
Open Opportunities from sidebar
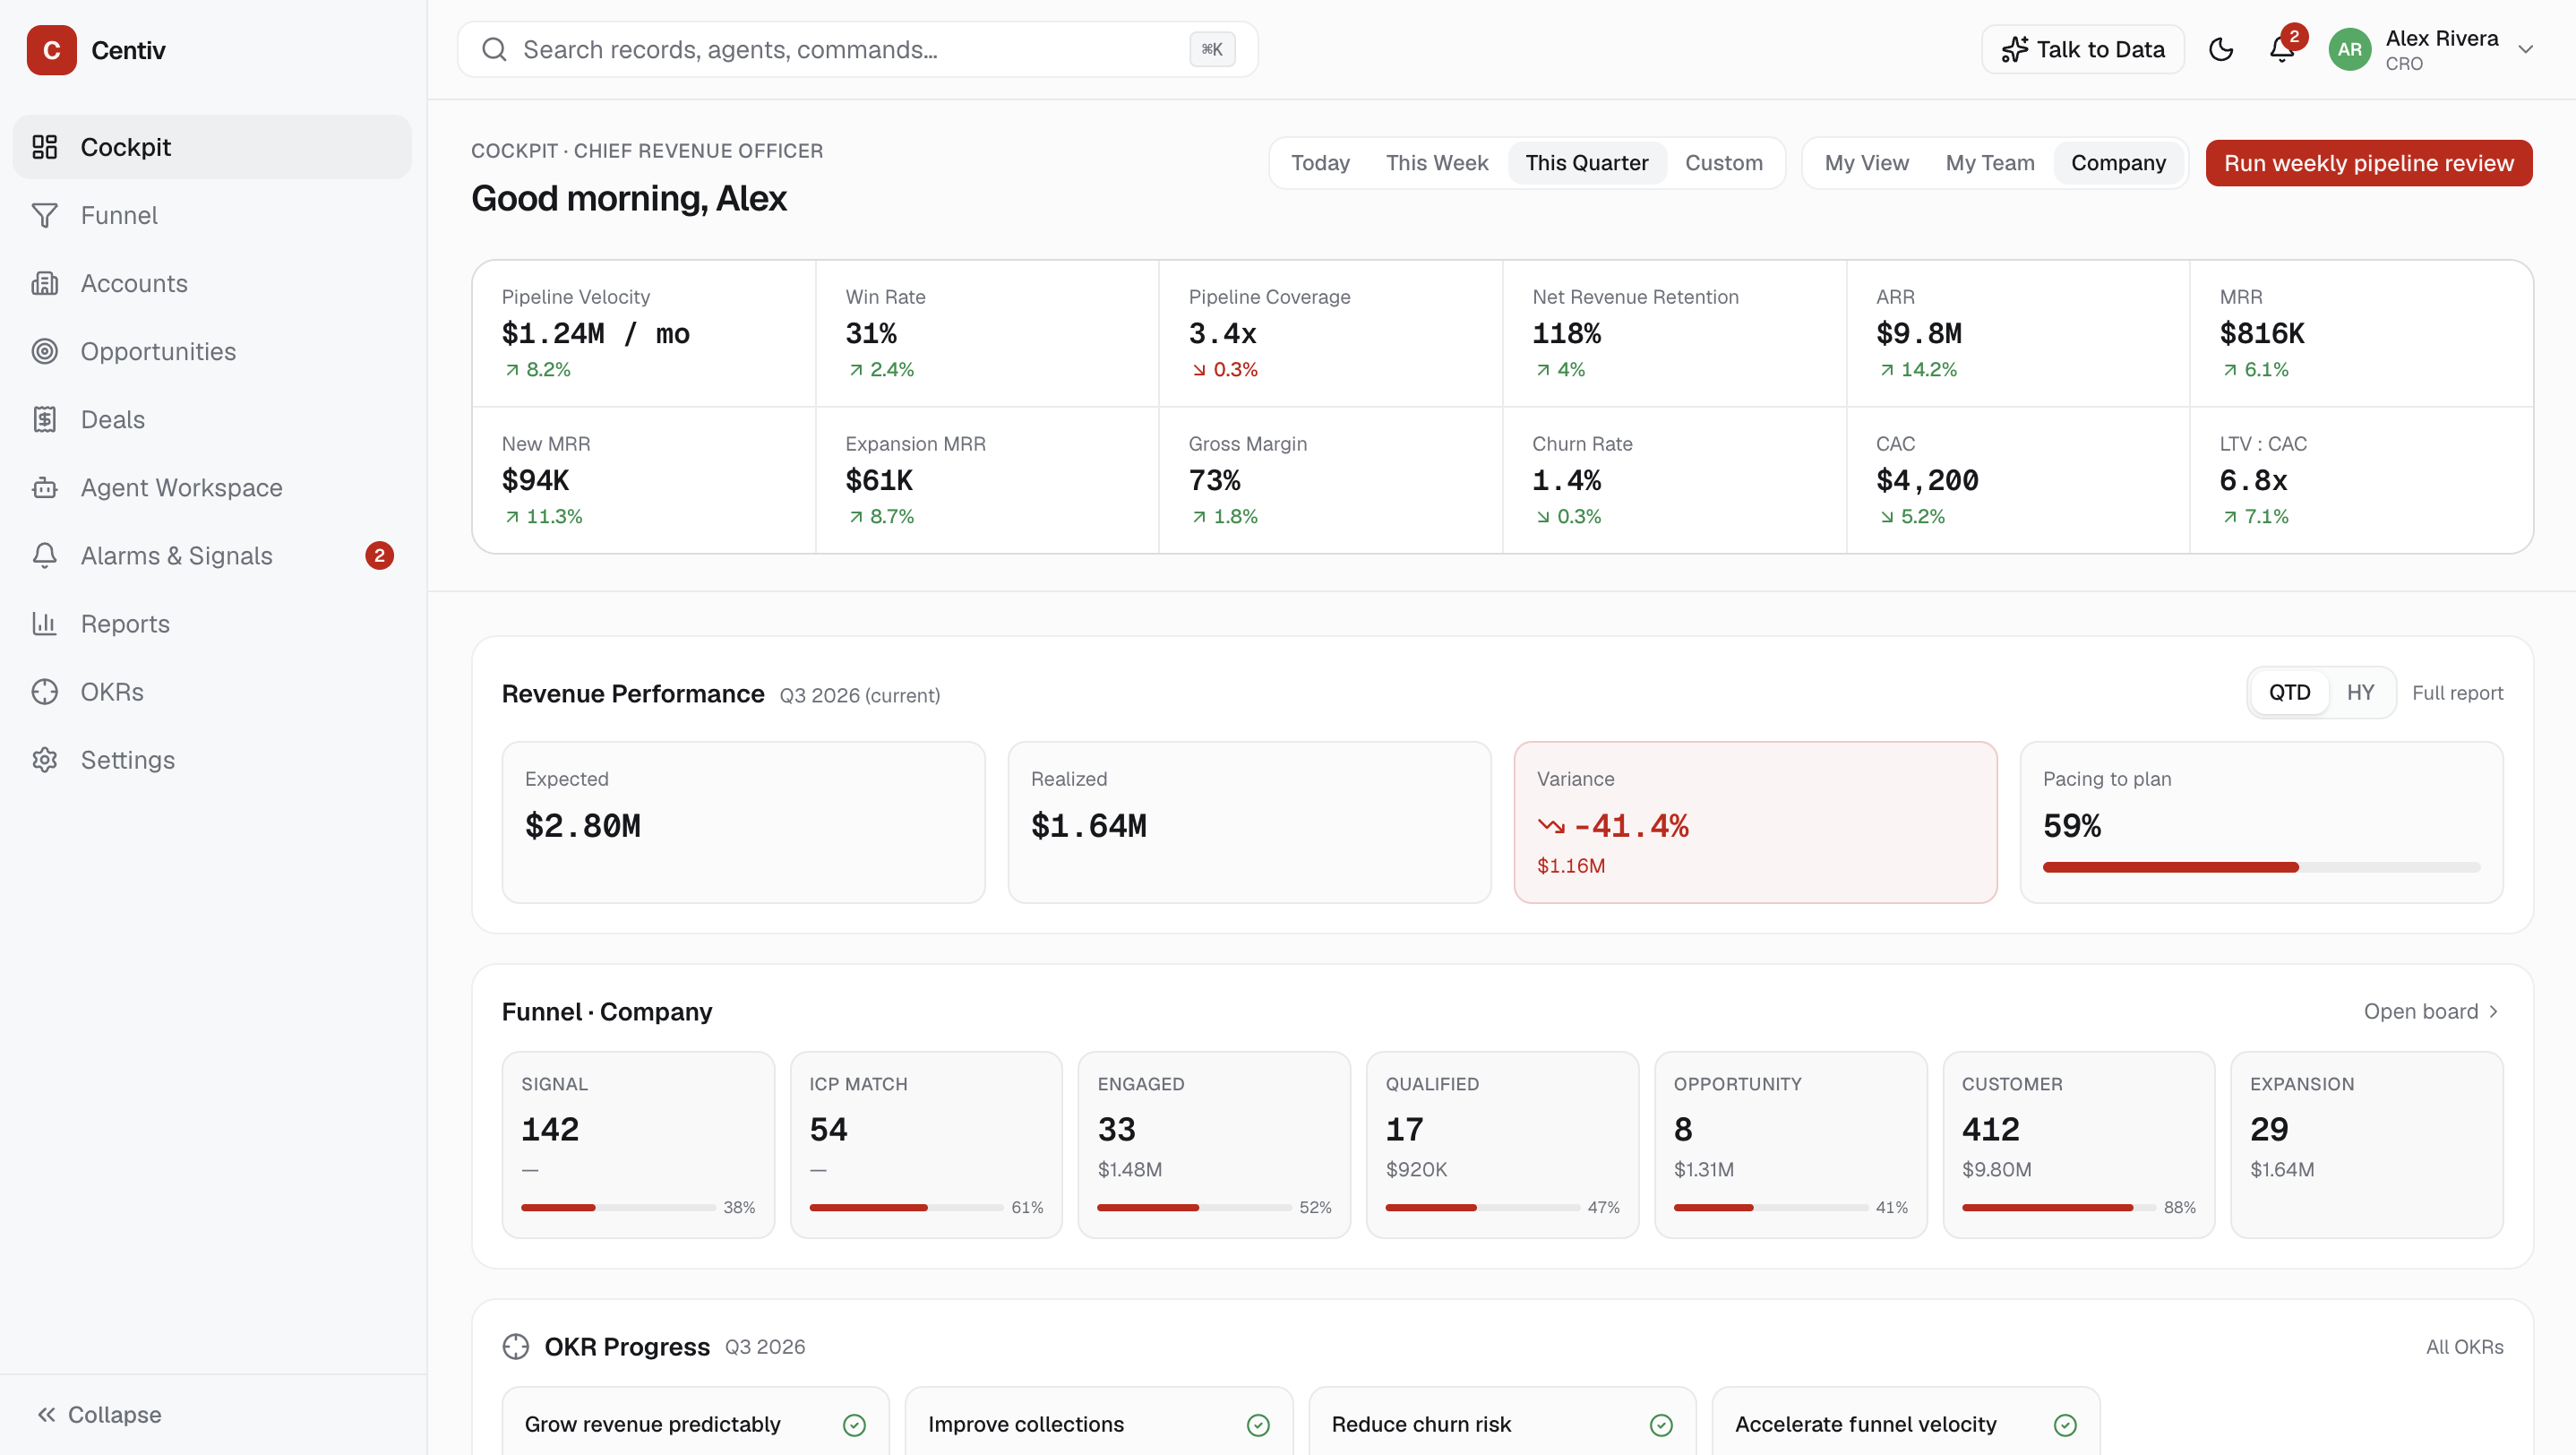(x=212, y=351)
